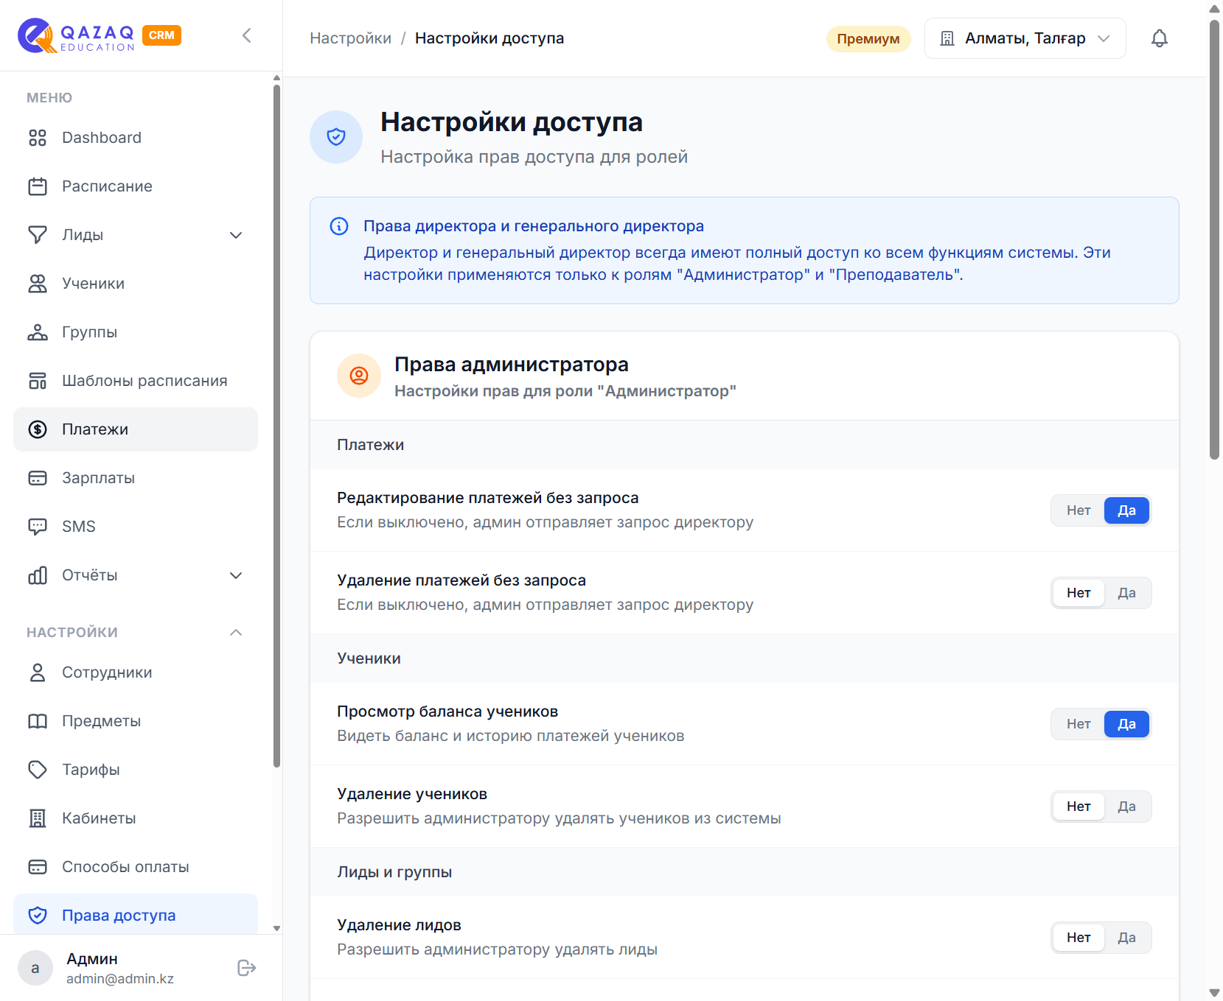Set Удаление лидов to Нет
The image size is (1223, 1001).
point(1079,938)
